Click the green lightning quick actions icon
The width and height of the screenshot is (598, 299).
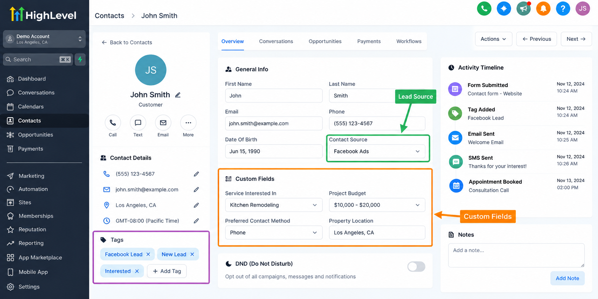[x=80, y=59]
